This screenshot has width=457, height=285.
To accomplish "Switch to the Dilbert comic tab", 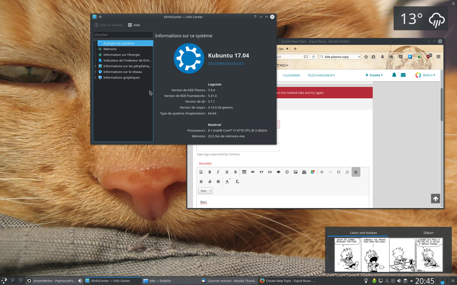I will click(x=428, y=233).
